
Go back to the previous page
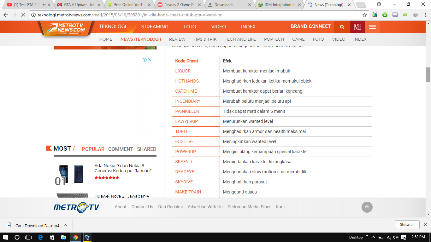click(5, 15)
